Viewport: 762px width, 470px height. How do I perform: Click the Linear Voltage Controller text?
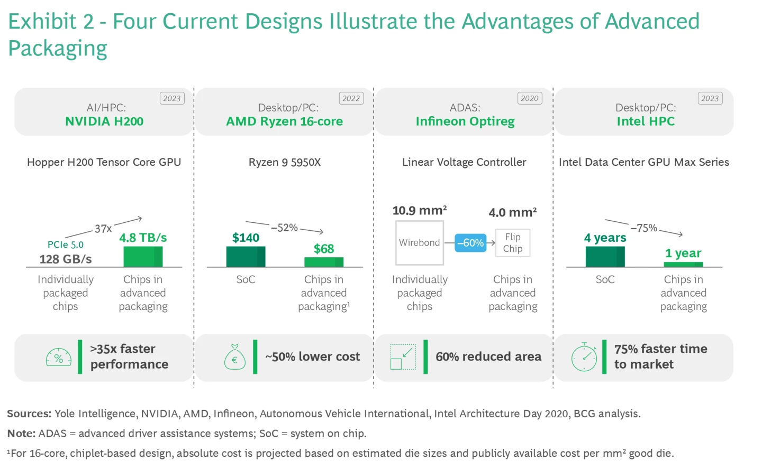click(464, 163)
